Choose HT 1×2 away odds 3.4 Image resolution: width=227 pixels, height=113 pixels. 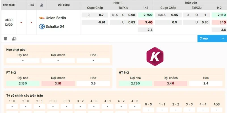click(171, 83)
